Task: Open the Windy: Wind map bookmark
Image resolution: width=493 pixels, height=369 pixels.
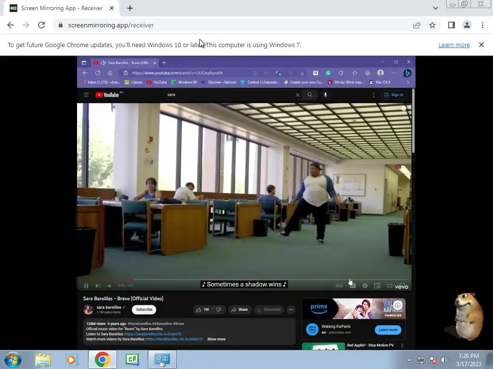Action: [346, 82]
